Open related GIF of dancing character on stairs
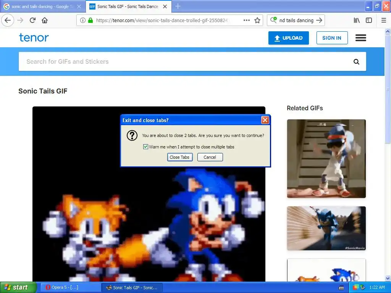 (x=326, y=159)
